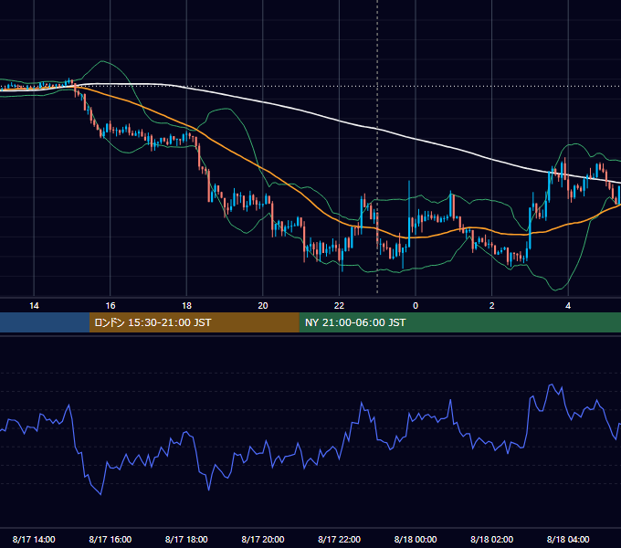Image resolution: width=621 pixels, height=548 pixels.
Task: Click the 16 hour axis label
Action: click(x=111, y=306)
